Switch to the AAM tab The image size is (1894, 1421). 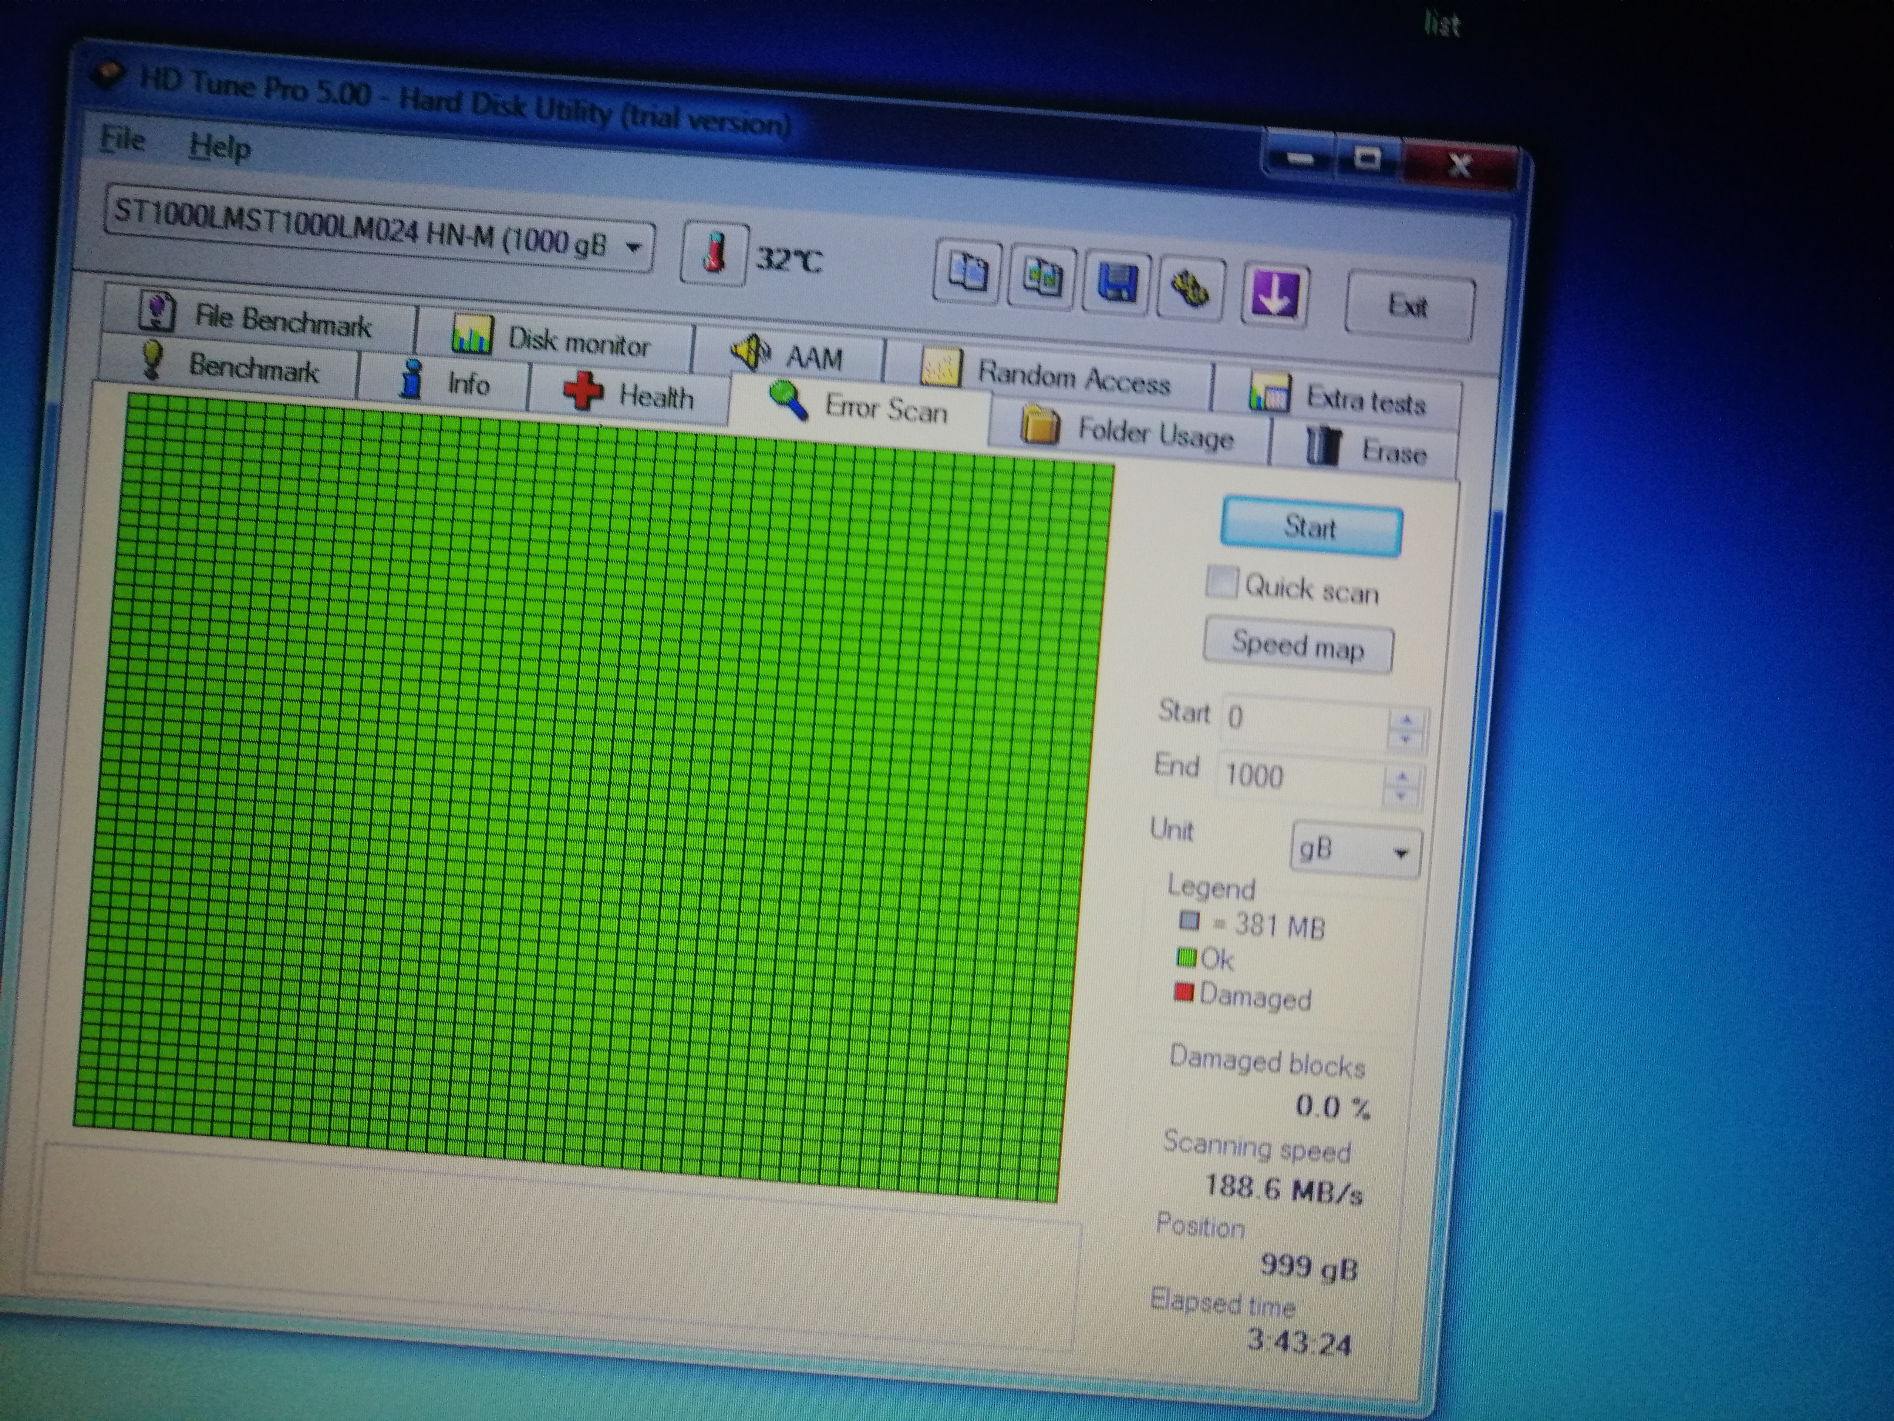click(789, 355)
